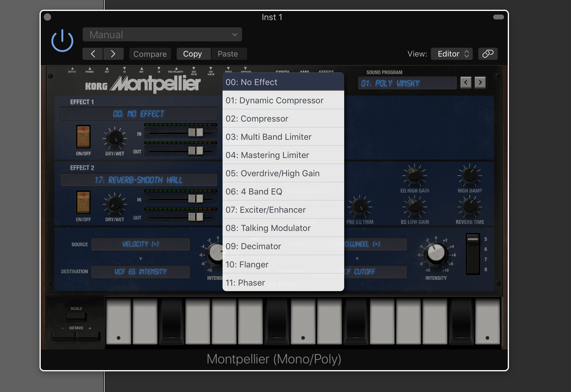Click the window close dot
The width and height of the screenshot is (571, 392).
pos(47,17)
